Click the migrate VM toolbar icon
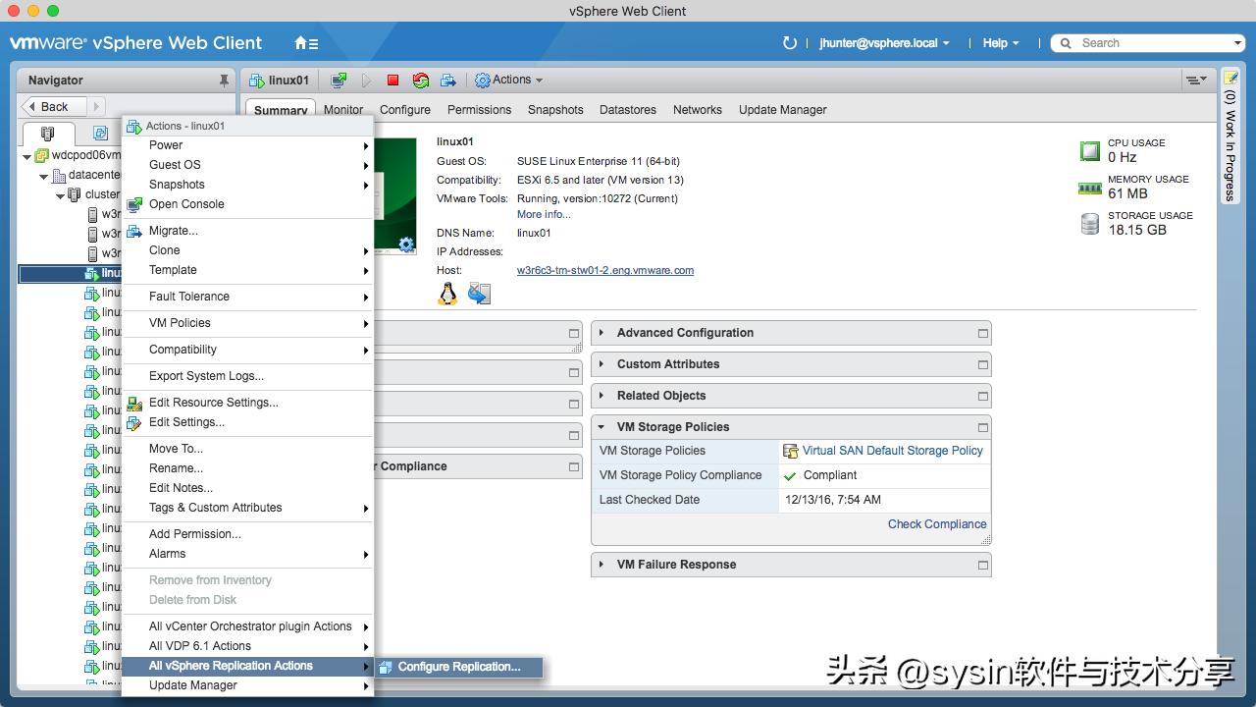 coord(448,81)
